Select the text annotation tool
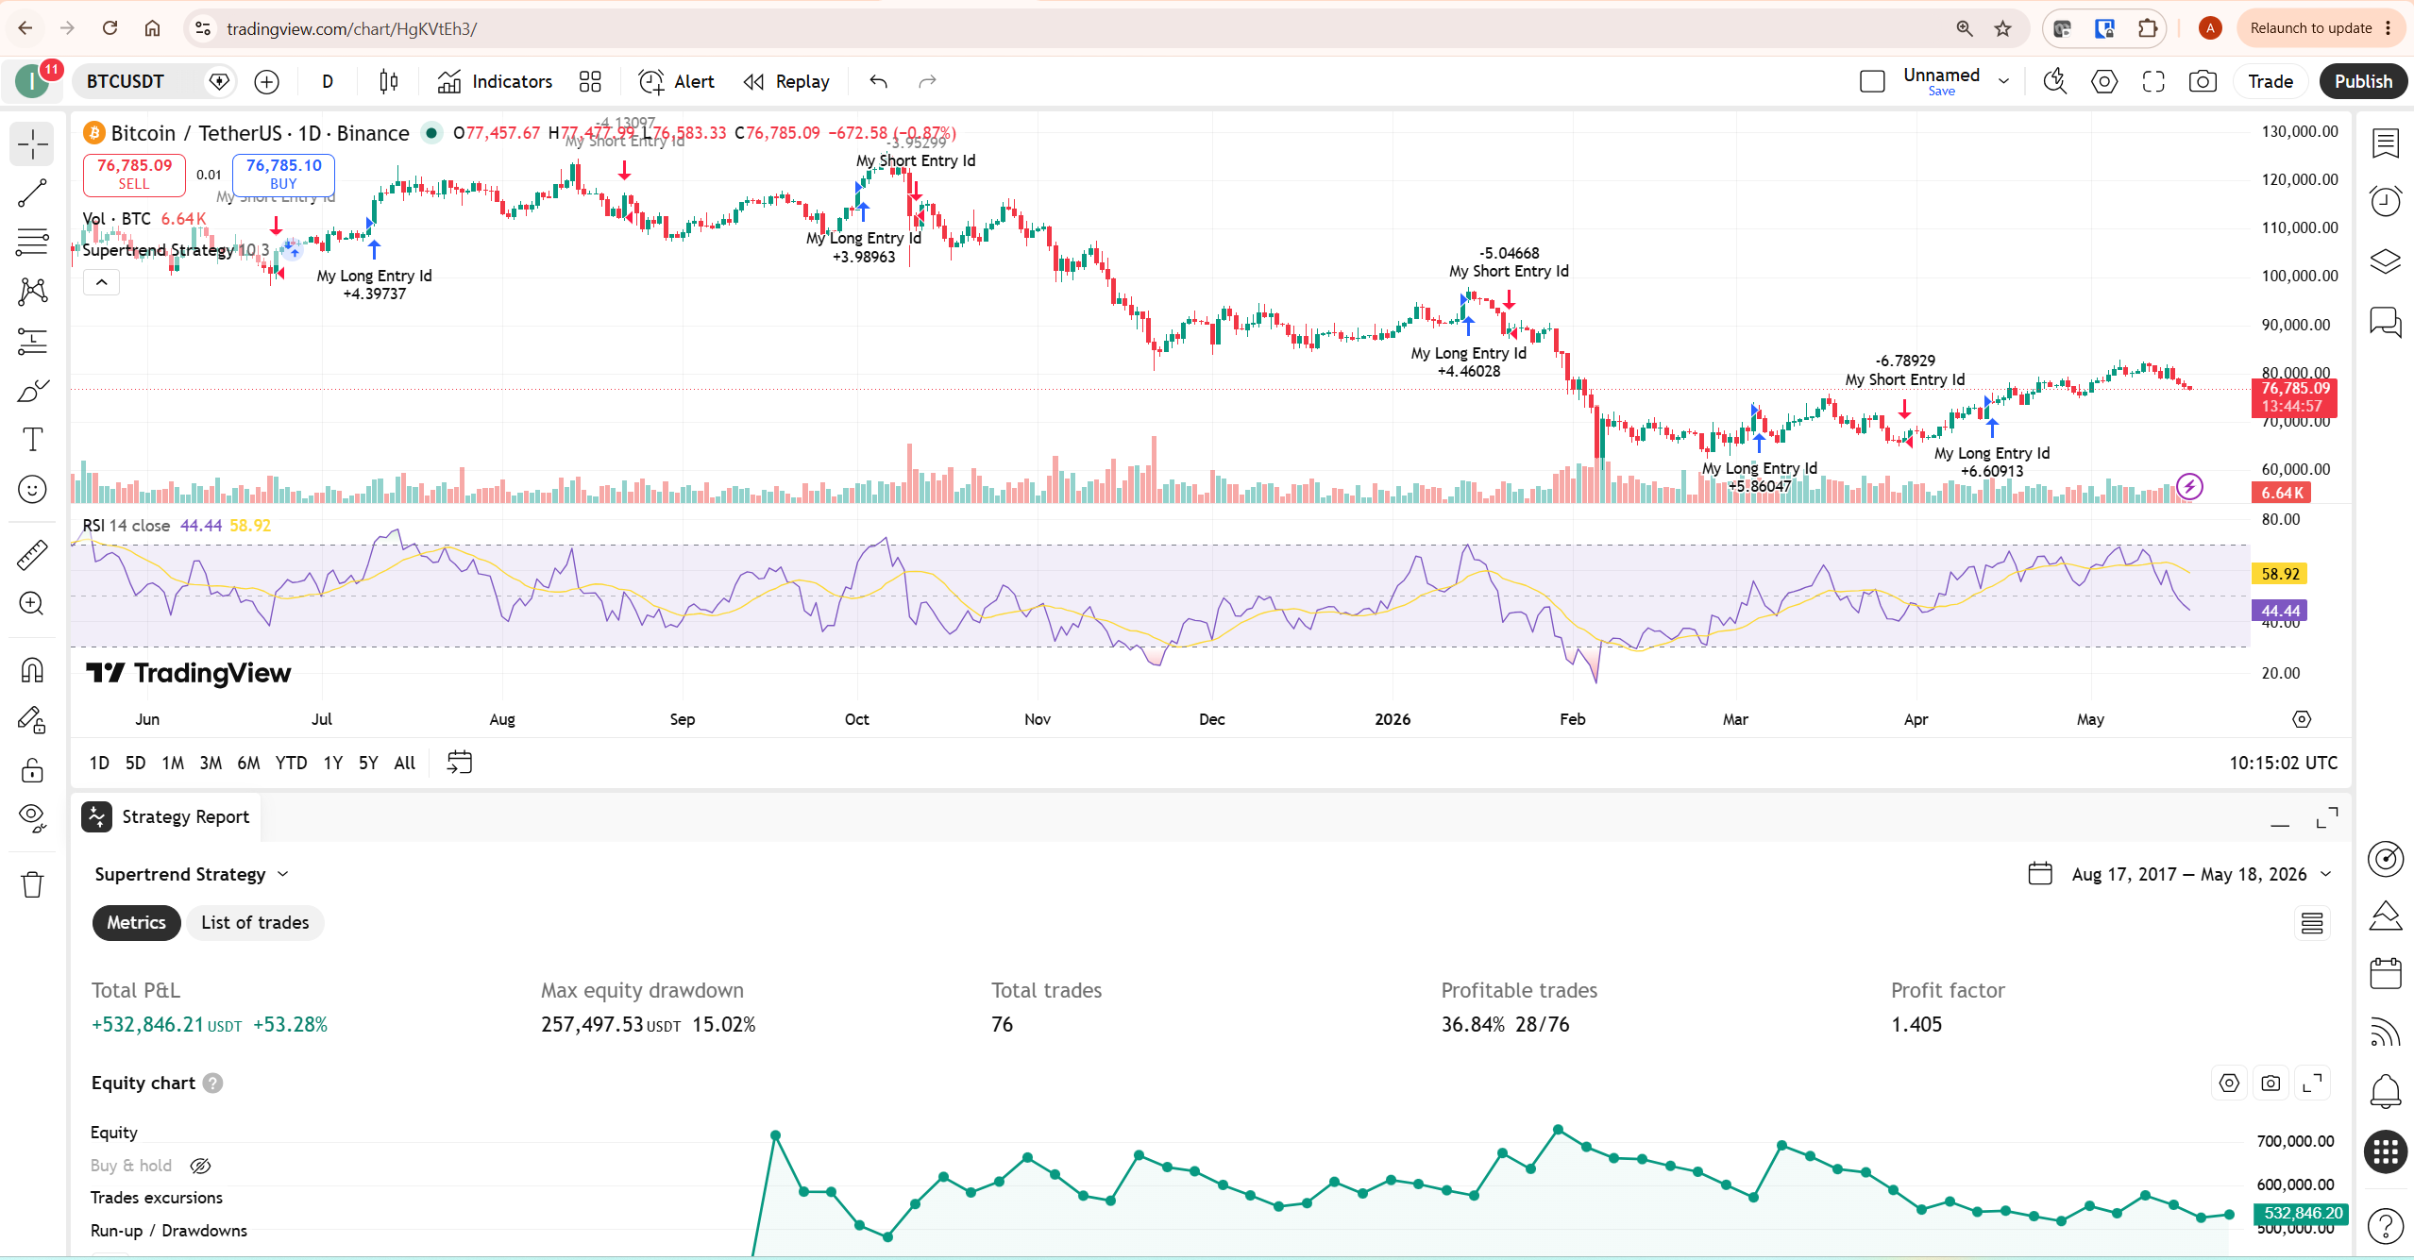This screenshot has height=1260, width=2414. pos(32,440)
